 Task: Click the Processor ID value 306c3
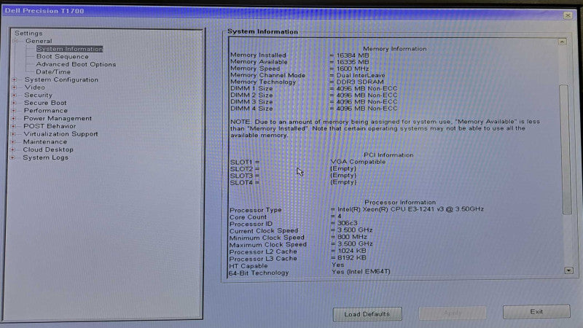click(348, 223)
